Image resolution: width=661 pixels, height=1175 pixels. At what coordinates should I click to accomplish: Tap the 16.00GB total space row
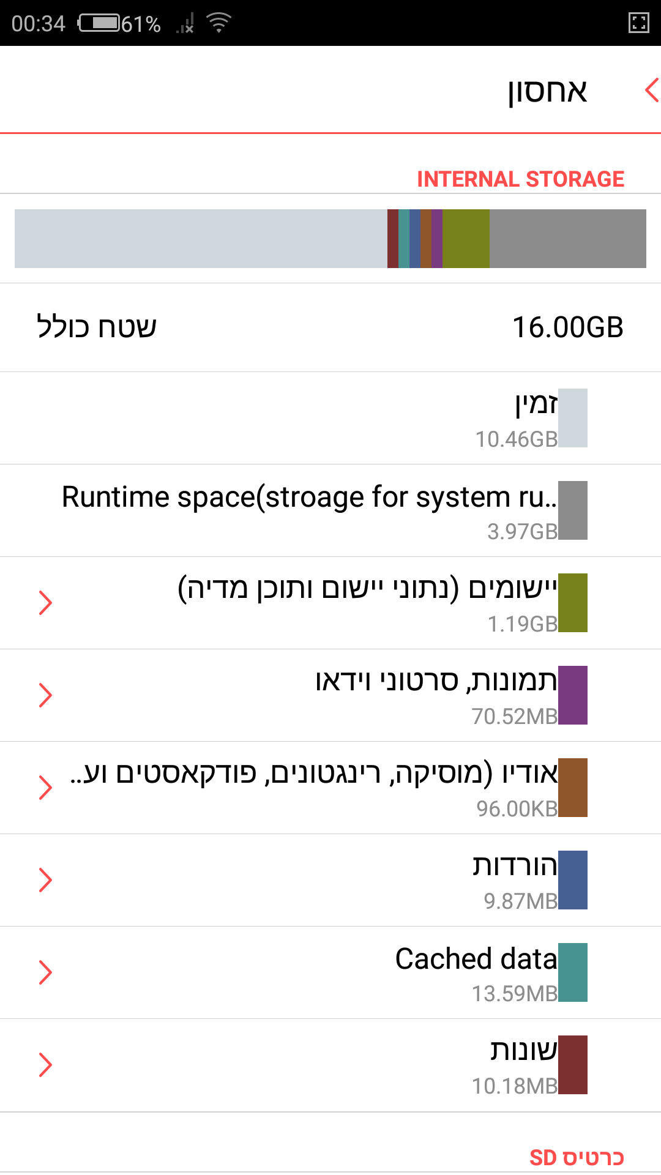click(330, 327)
